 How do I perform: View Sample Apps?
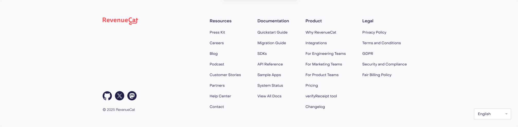(x=269, y=75)
